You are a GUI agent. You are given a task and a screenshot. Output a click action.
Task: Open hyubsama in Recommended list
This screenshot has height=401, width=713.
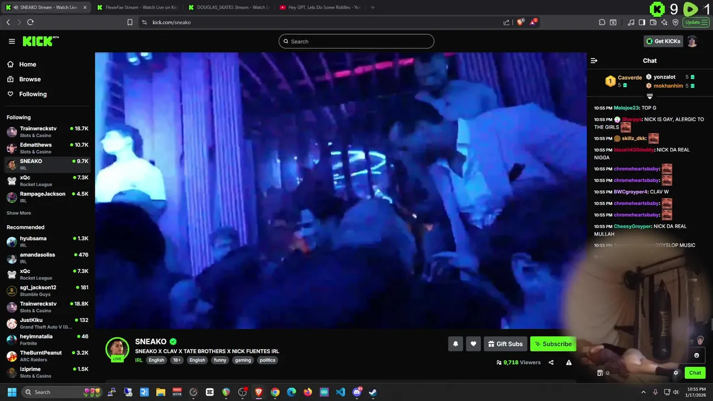[x=47, y=242]
